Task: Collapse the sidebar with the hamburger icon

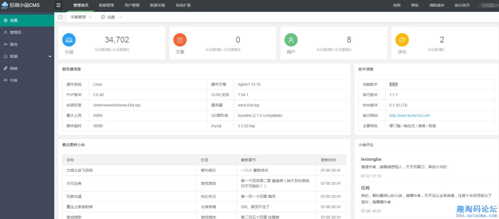Action: click(x=58, y=5)
